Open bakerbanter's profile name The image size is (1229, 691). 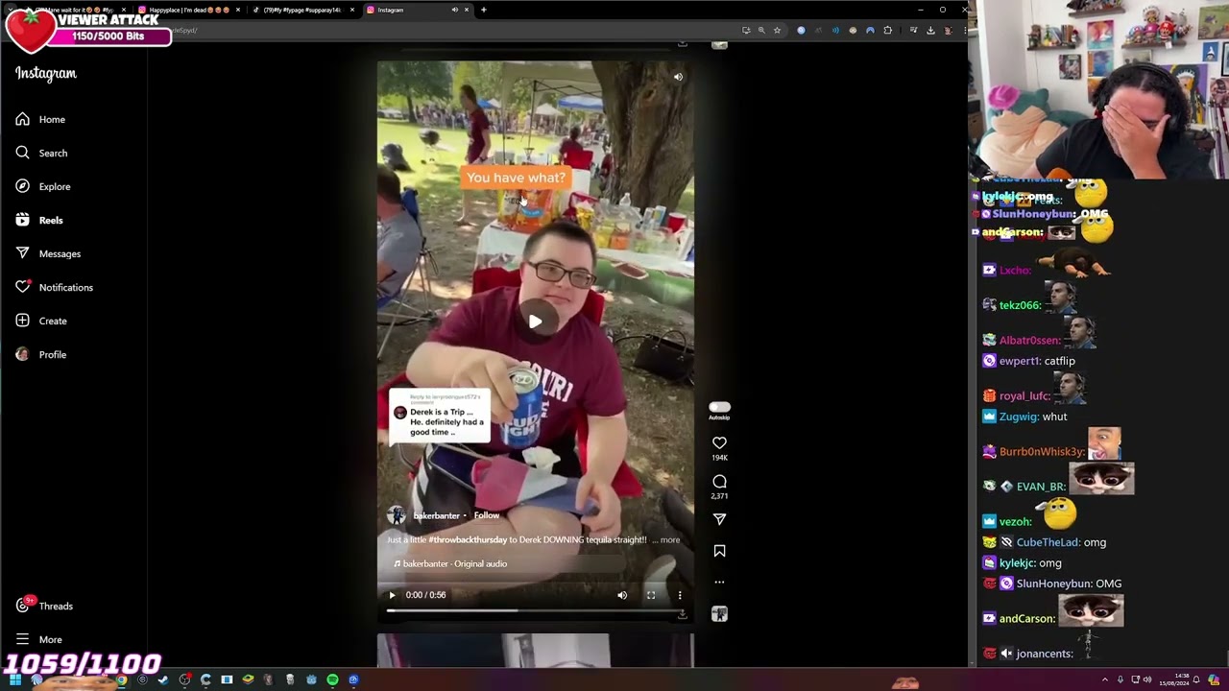pyautogui.click(x=436, y=515)
